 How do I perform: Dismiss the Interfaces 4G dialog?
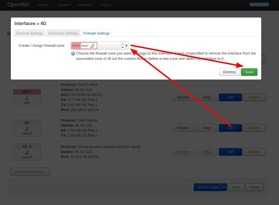[x=229, y=72]
